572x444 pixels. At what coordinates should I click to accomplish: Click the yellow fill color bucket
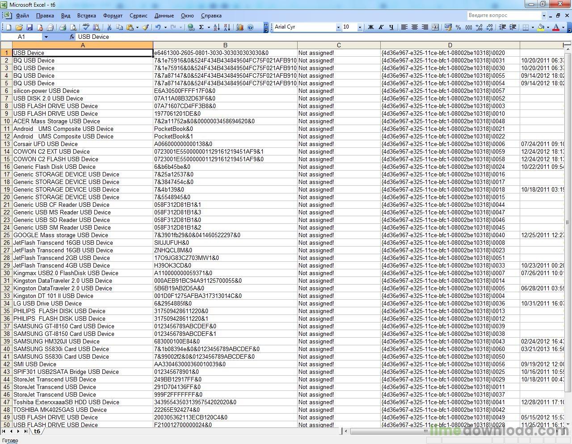pos(541,27)
